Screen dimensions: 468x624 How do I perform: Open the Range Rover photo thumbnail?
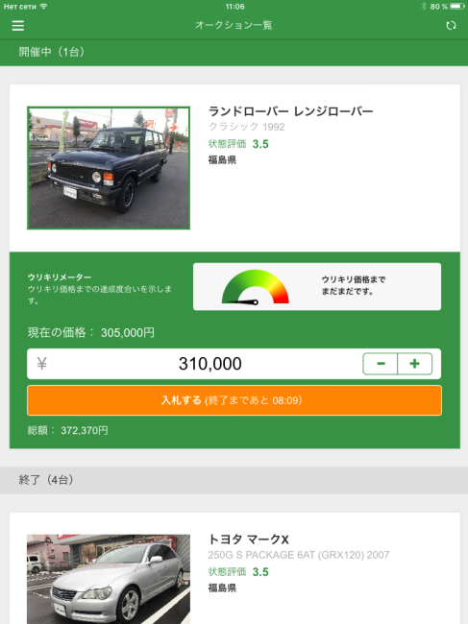coord(109,168)
